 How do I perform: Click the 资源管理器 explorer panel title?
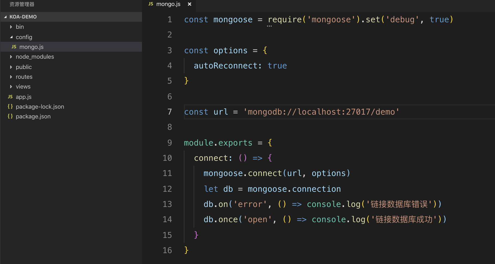(x=22, y=4)
